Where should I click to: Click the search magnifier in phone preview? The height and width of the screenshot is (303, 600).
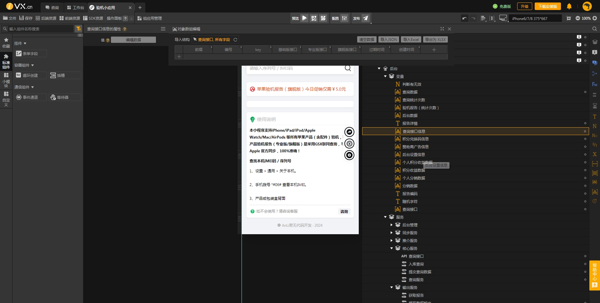tap(348, 68)
